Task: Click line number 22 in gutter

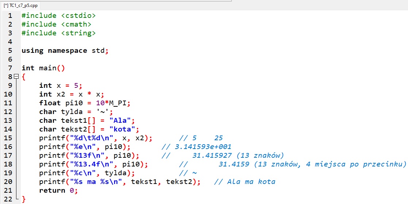Action: [8, 199]
